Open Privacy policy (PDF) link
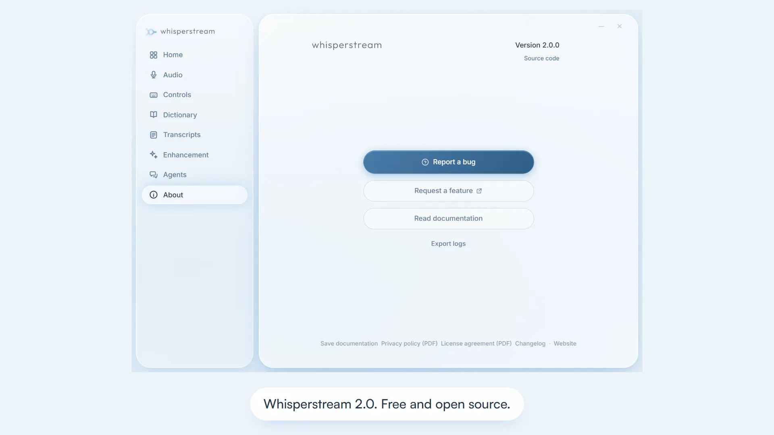The image size is (774, 435). [x=409, y=344]
